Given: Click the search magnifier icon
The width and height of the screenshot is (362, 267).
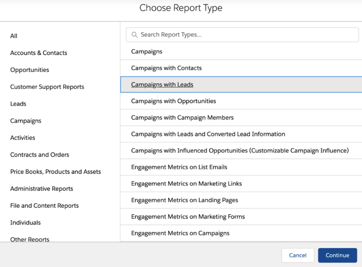Looking at the screenshot, I should click(x=134, y=35).
